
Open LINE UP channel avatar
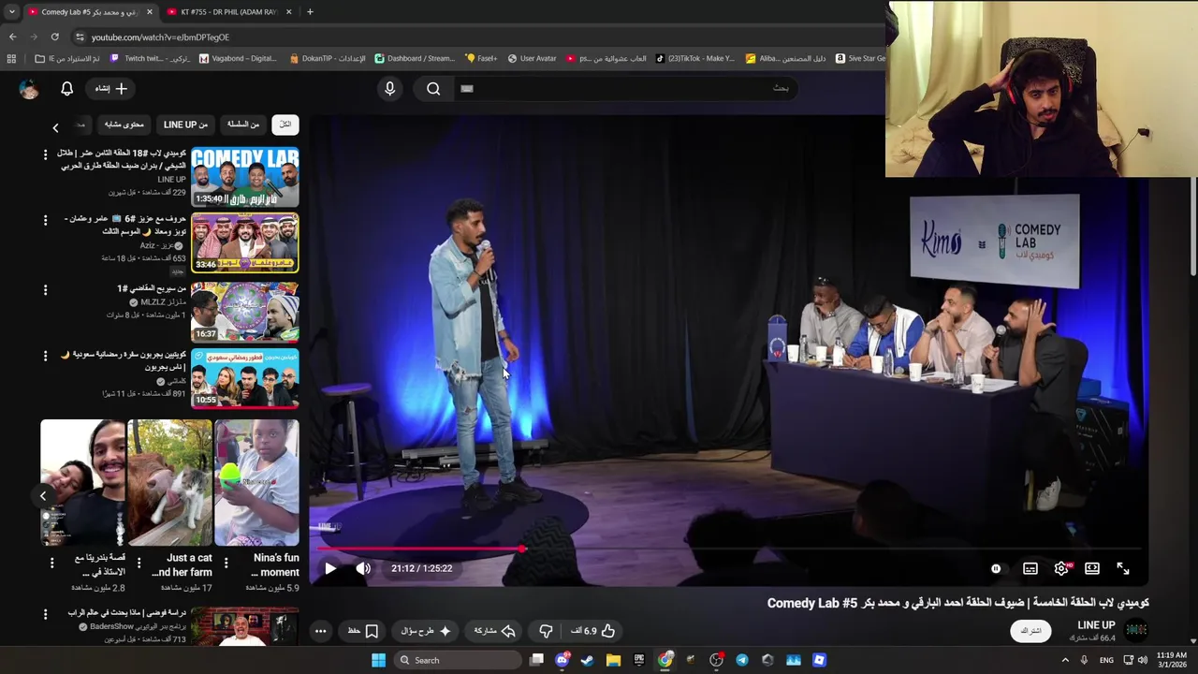(x=1136, y=630)
